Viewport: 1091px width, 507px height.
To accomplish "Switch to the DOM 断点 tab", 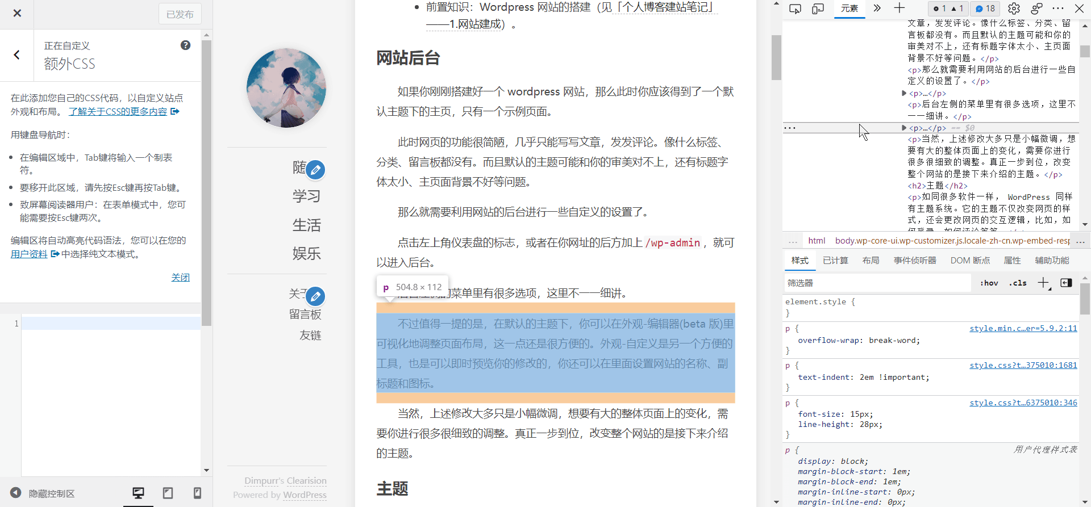I will 970,261.
